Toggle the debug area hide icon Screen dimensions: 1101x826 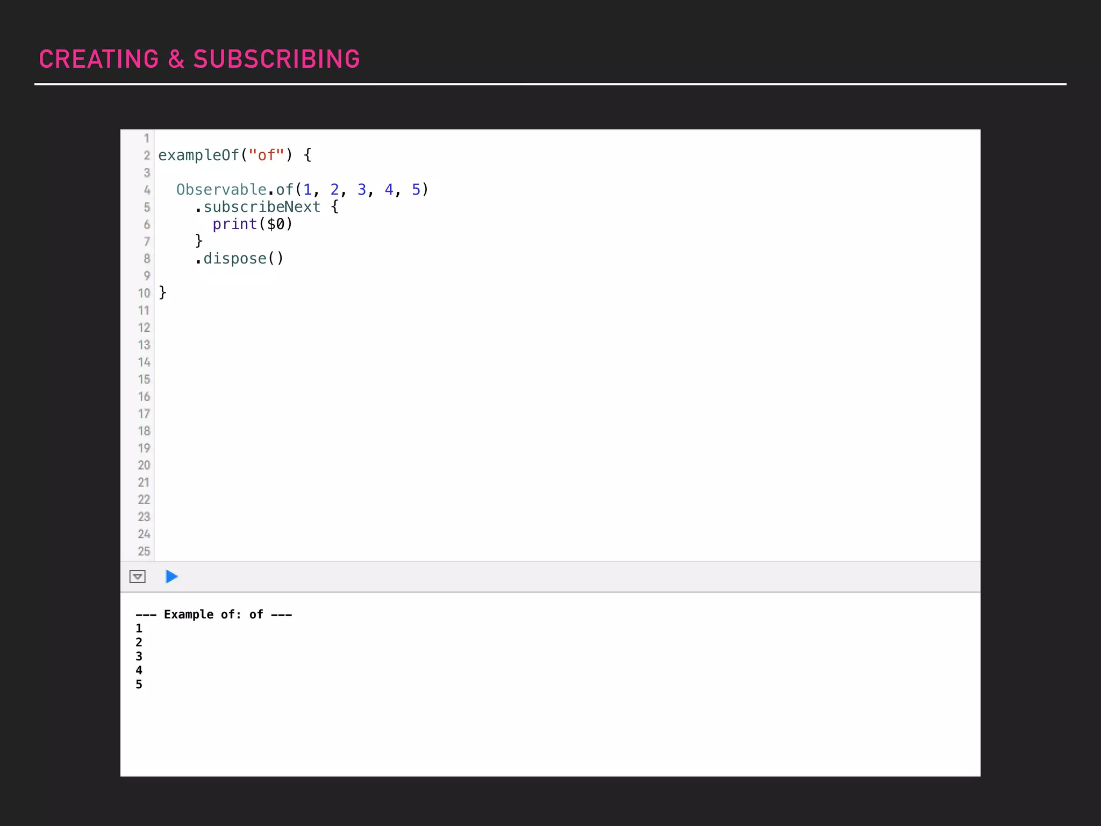[x=138, y=576]
